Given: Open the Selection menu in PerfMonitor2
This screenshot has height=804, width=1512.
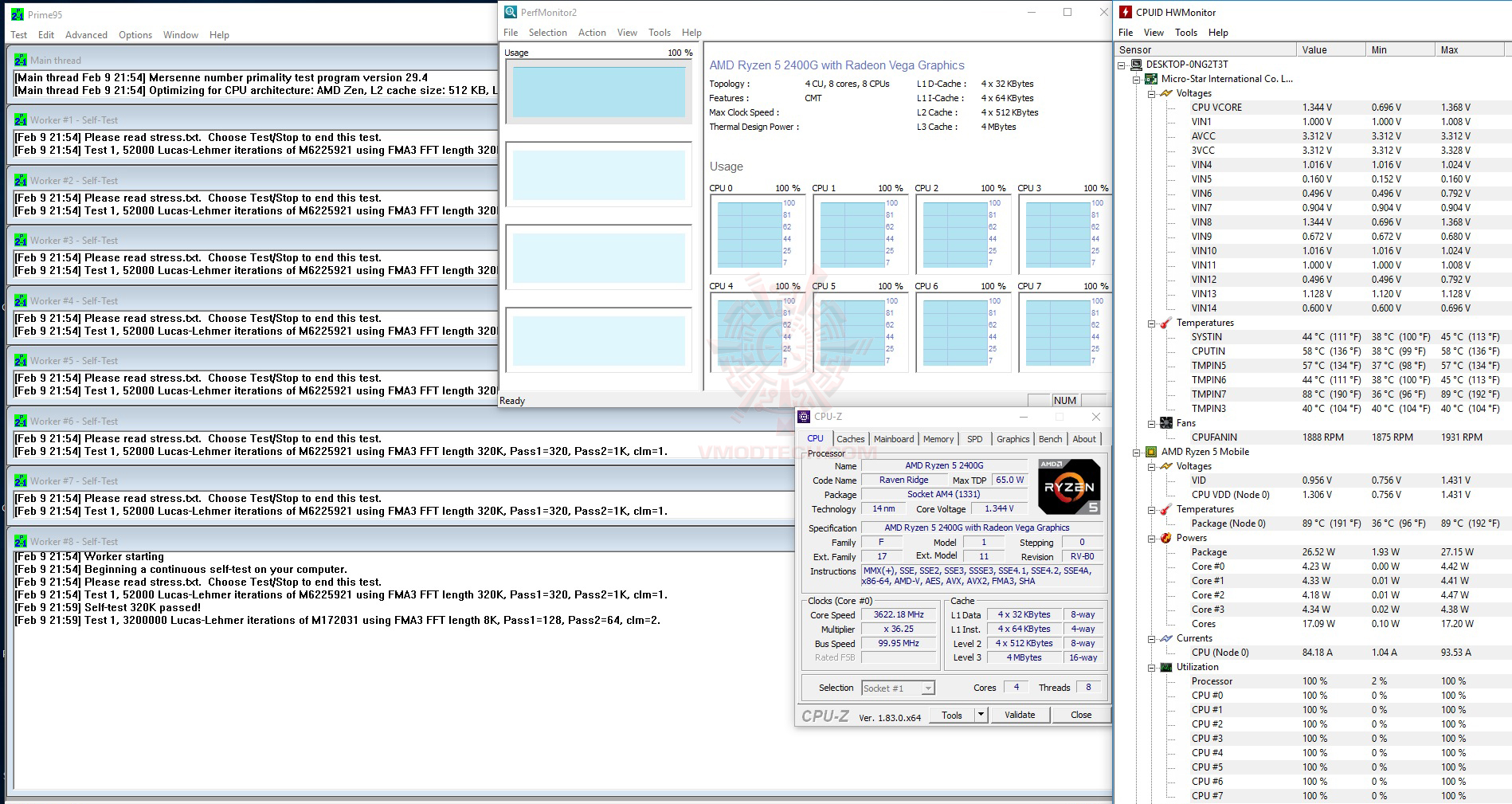Looking at the screenshot, I should click(548, 33).
